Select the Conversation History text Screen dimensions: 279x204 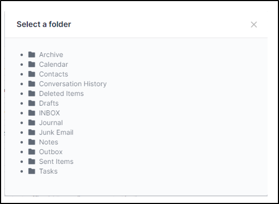tap(72, 84)
